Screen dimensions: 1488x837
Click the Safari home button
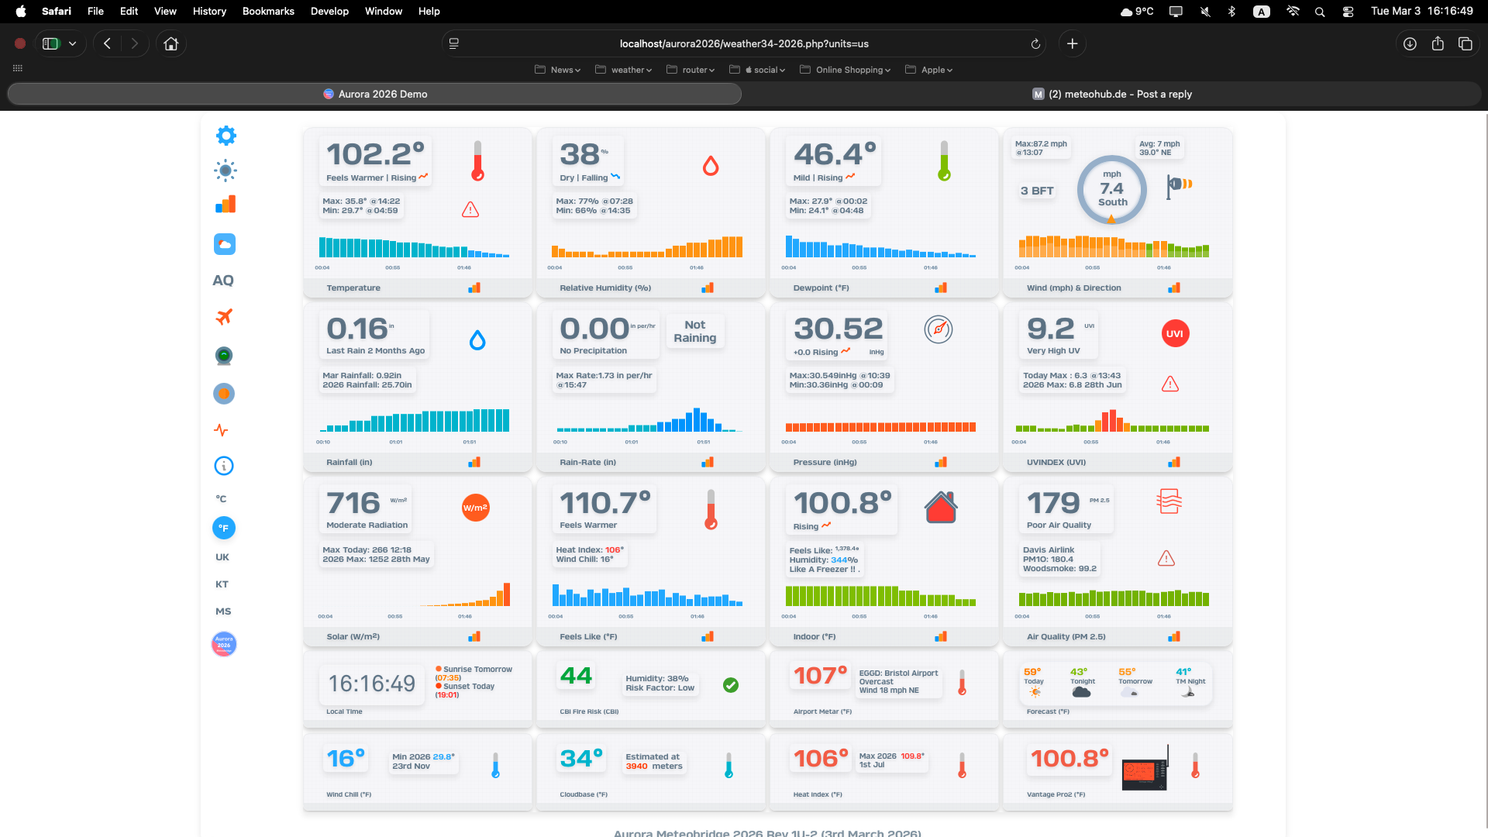pyautogui.click(x=171, y=44)
